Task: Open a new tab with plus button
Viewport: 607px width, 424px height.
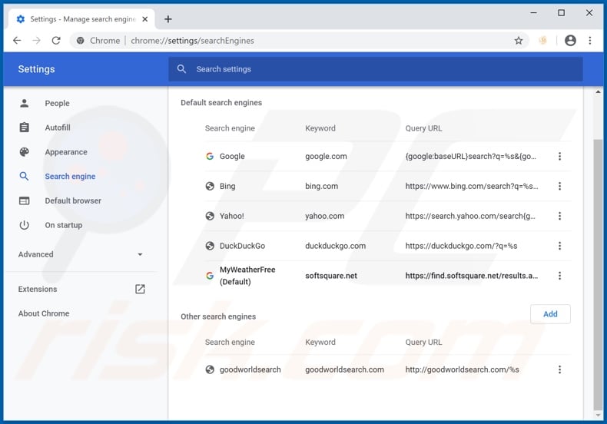Action: 168,19
